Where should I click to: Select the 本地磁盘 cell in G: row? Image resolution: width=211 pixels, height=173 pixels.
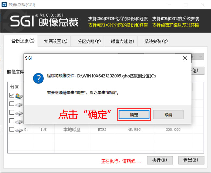click(x=72, y=130)
